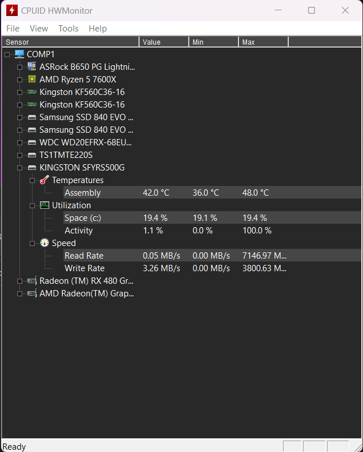Click the Utilization graph icon
This screenshot has height=452, width=363.
pyautogui.click(x=45, y=205)
